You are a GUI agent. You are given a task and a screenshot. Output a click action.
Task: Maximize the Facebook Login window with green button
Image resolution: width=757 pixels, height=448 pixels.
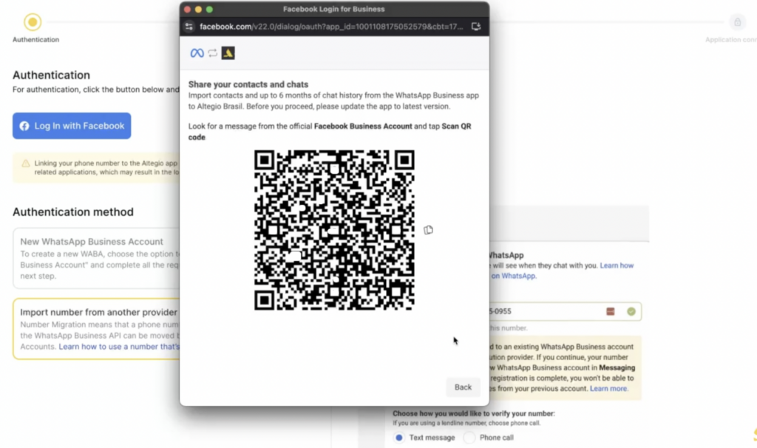coord(209,9)
